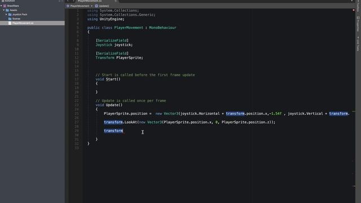Select the Assets folder row
Viewport: 361px width, 203px height.
(32, 10)
